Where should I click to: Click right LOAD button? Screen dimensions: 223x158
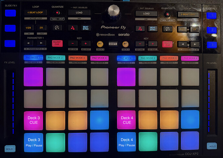[x=146, y=14]
